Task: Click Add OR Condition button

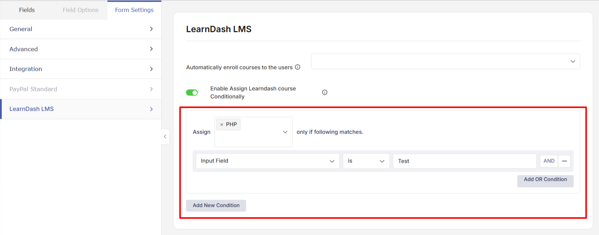Action: click(545, 181)
